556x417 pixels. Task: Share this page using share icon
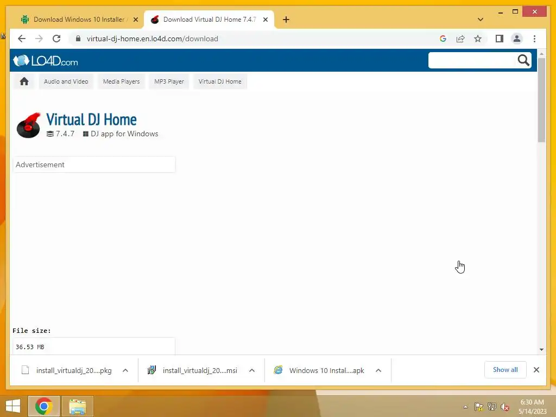[x=460, y=39]
